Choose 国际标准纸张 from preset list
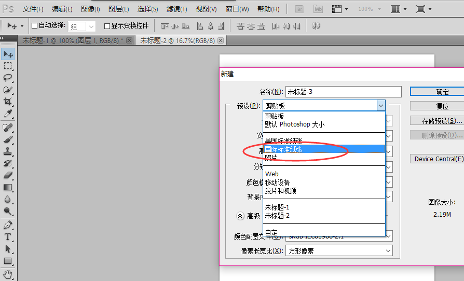Viewport: 464px width, 281px height. (324, 149)
